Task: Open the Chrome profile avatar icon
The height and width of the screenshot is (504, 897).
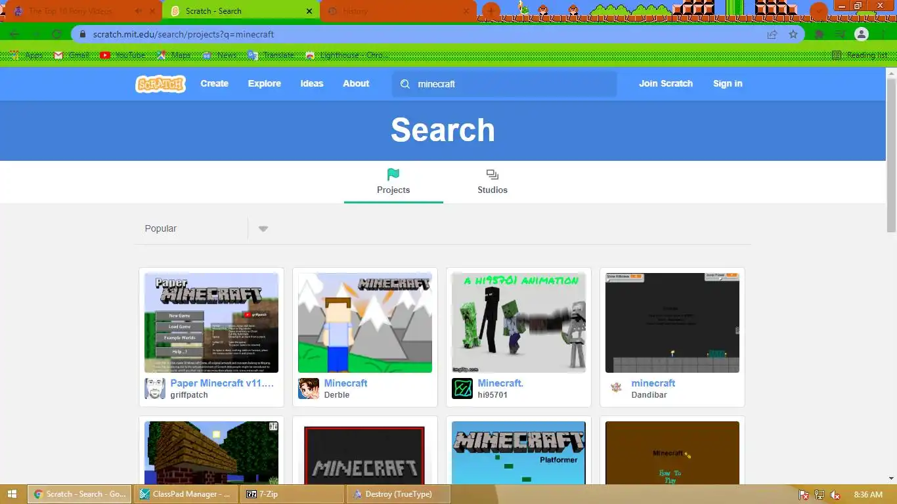Action: [x=862, y=34]
